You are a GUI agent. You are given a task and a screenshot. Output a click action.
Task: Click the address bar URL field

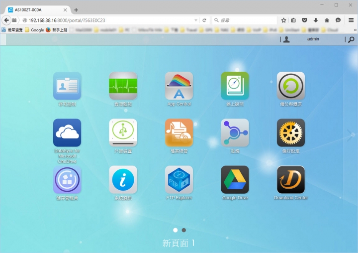109,20
